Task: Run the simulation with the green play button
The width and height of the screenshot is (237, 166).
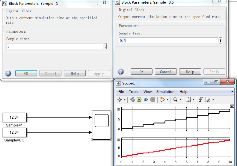Action: (x=139, y=100)
